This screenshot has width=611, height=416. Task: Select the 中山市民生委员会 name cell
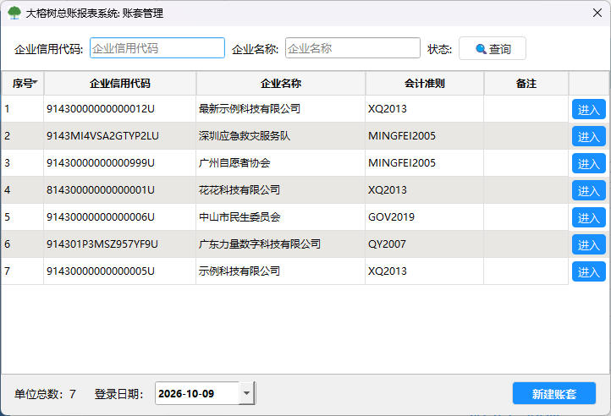pos(281,217)
